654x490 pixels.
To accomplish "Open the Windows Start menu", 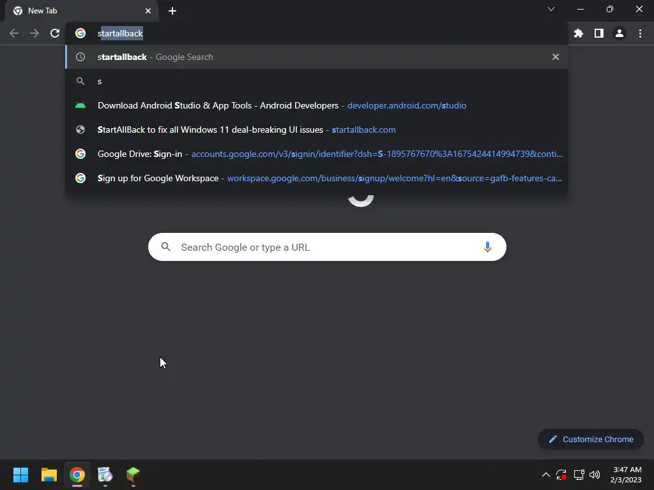I will point(20,475).
